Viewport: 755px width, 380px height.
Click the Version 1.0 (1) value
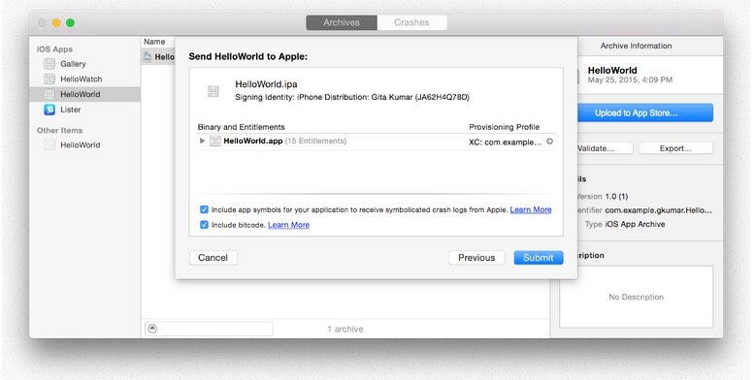click(616, 196)
